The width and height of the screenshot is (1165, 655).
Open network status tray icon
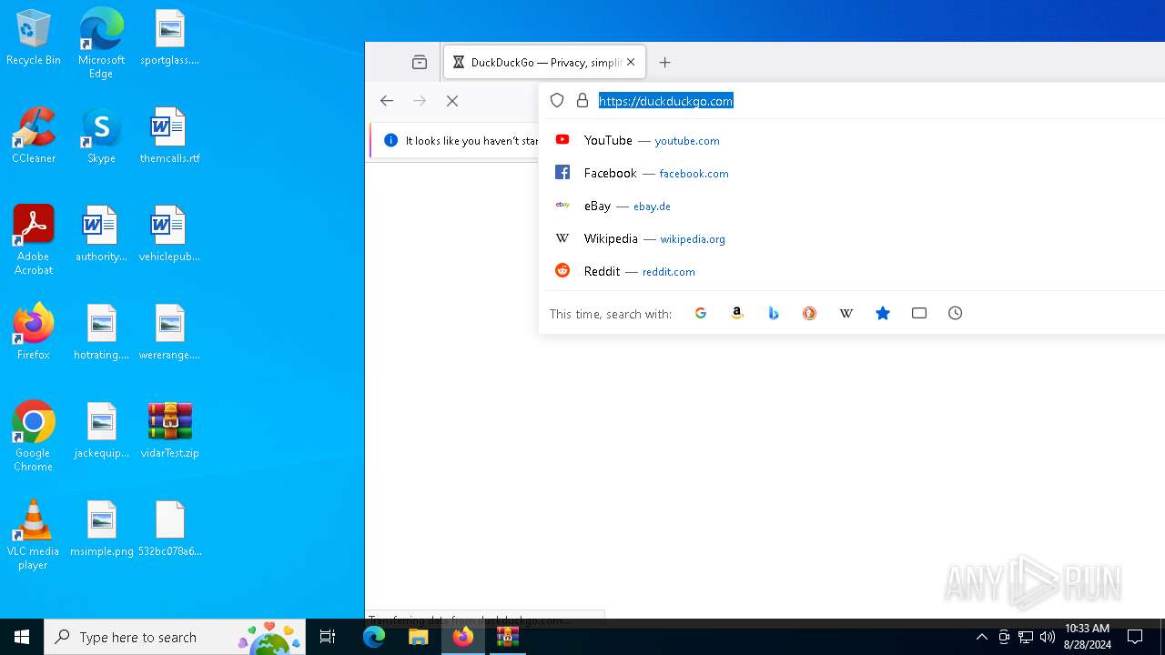pos(1026,637)
